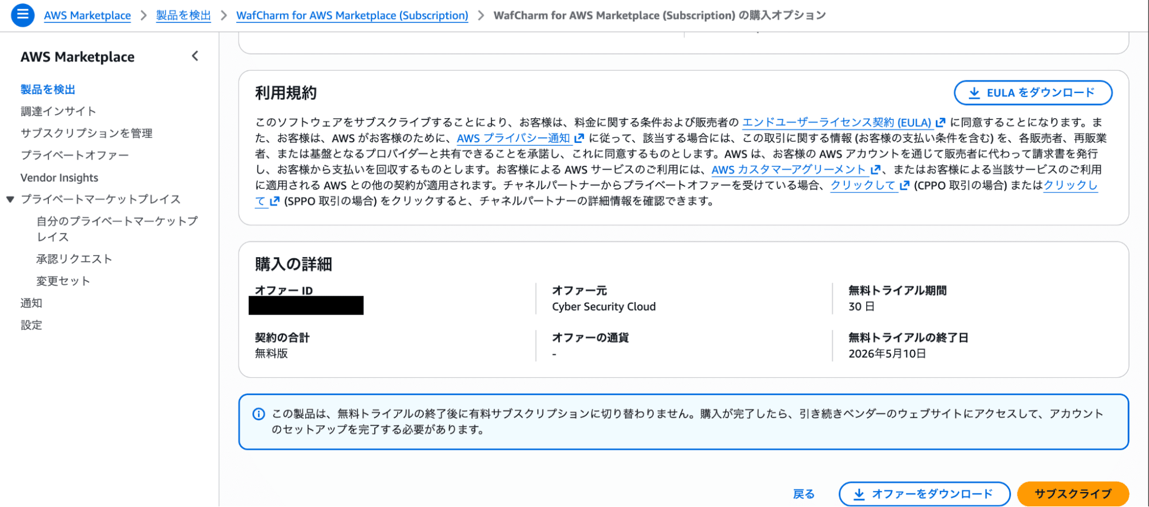
Task: Go to 製品を検出 breadcrumb link
Action: 183,16
